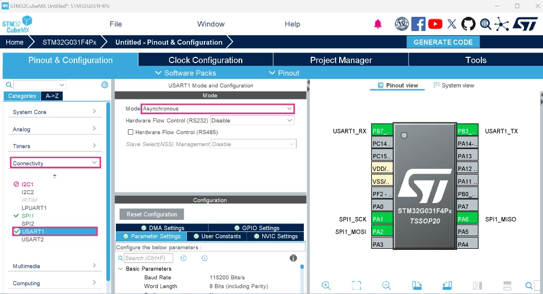Open the peripheral search dropdown arrow
543x294 pixels.
coord(62,85)
